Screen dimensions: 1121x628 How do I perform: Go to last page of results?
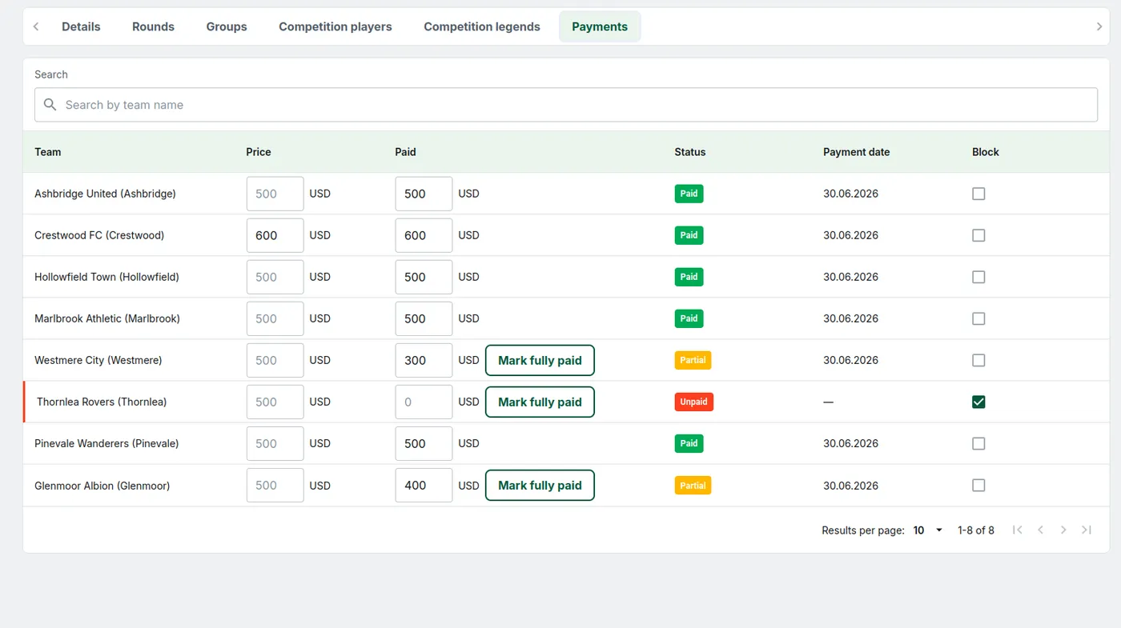[1087, 530]
